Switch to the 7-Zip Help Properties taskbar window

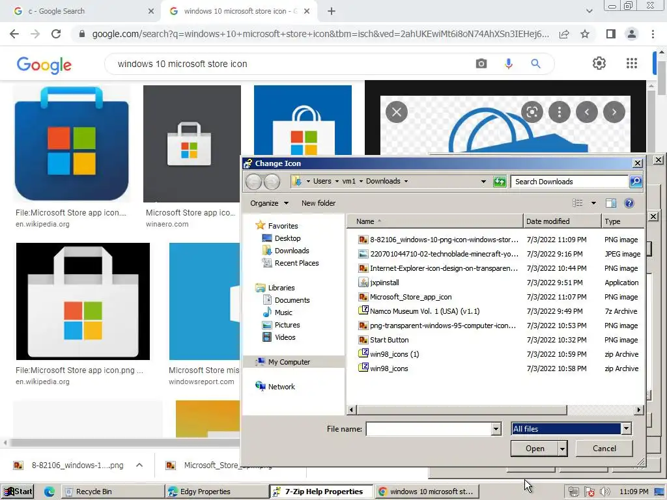[320, 492]
